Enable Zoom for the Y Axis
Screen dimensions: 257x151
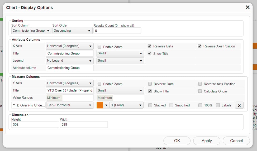coord(99,84)
